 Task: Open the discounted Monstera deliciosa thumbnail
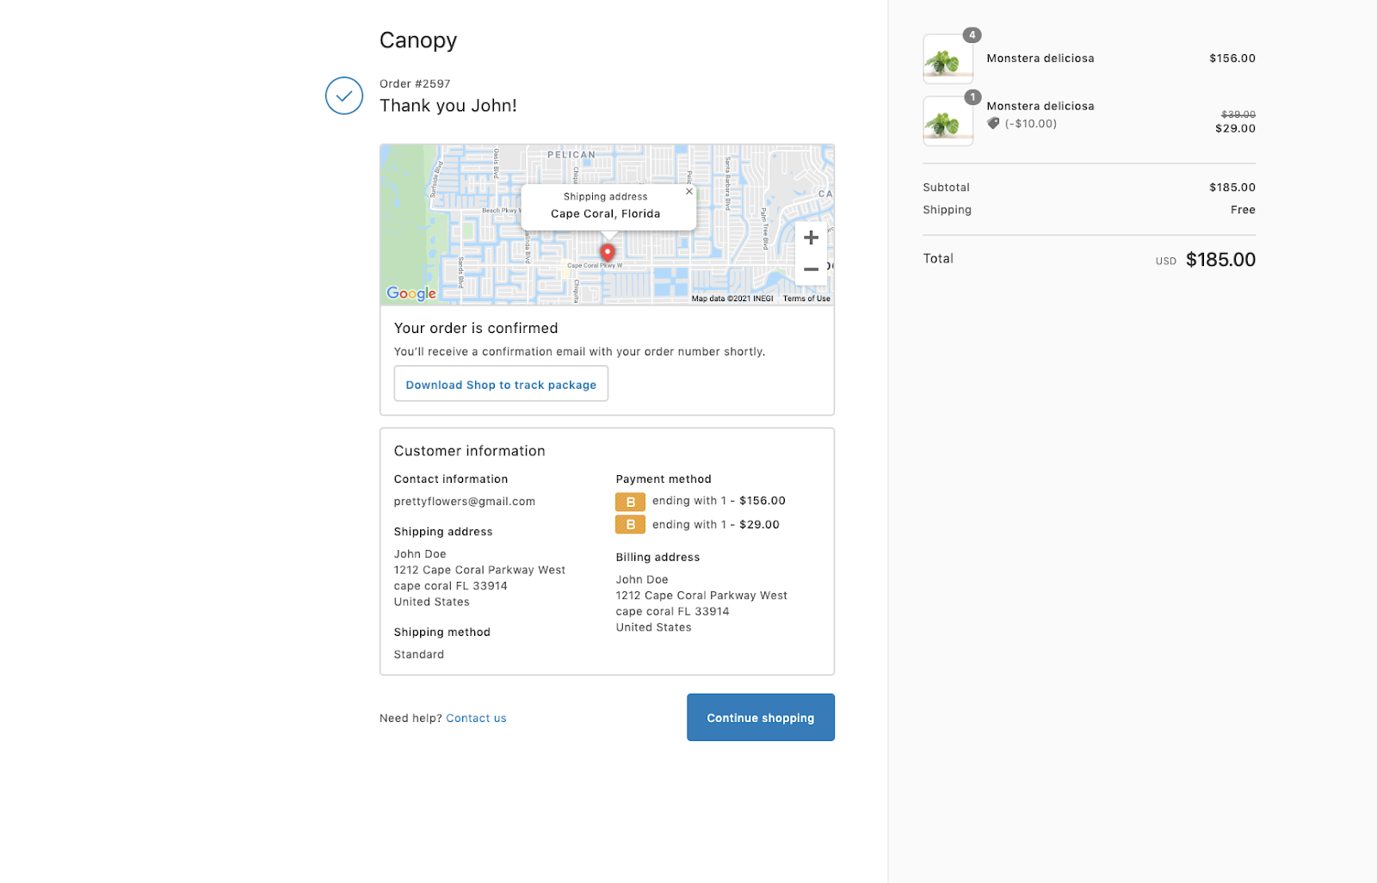point(948,121)
